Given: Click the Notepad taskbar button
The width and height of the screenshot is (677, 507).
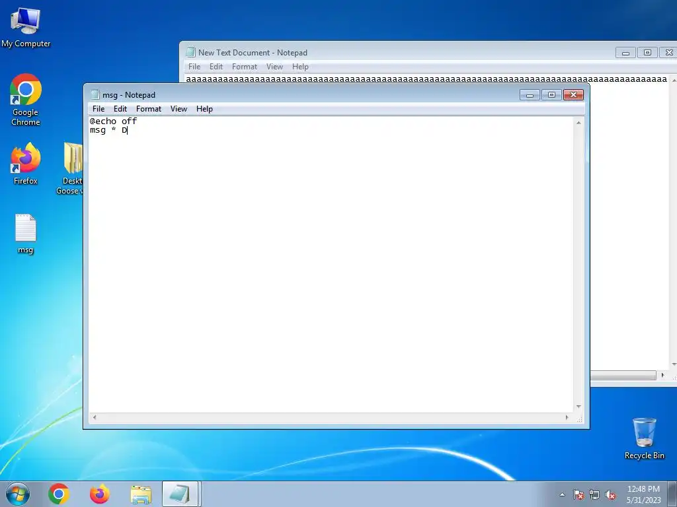Looking at the screenshot, I should [180, 494].
